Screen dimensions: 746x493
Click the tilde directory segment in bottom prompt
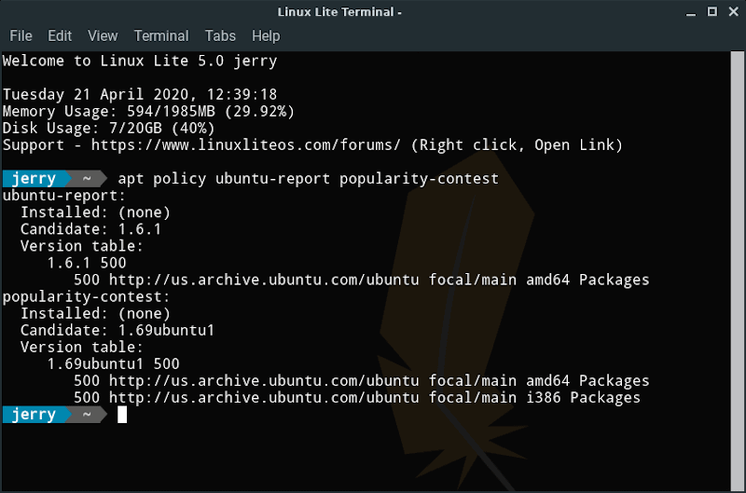(87, 415)
